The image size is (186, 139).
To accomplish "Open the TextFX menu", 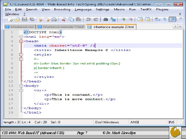I will tap(146, 9).
